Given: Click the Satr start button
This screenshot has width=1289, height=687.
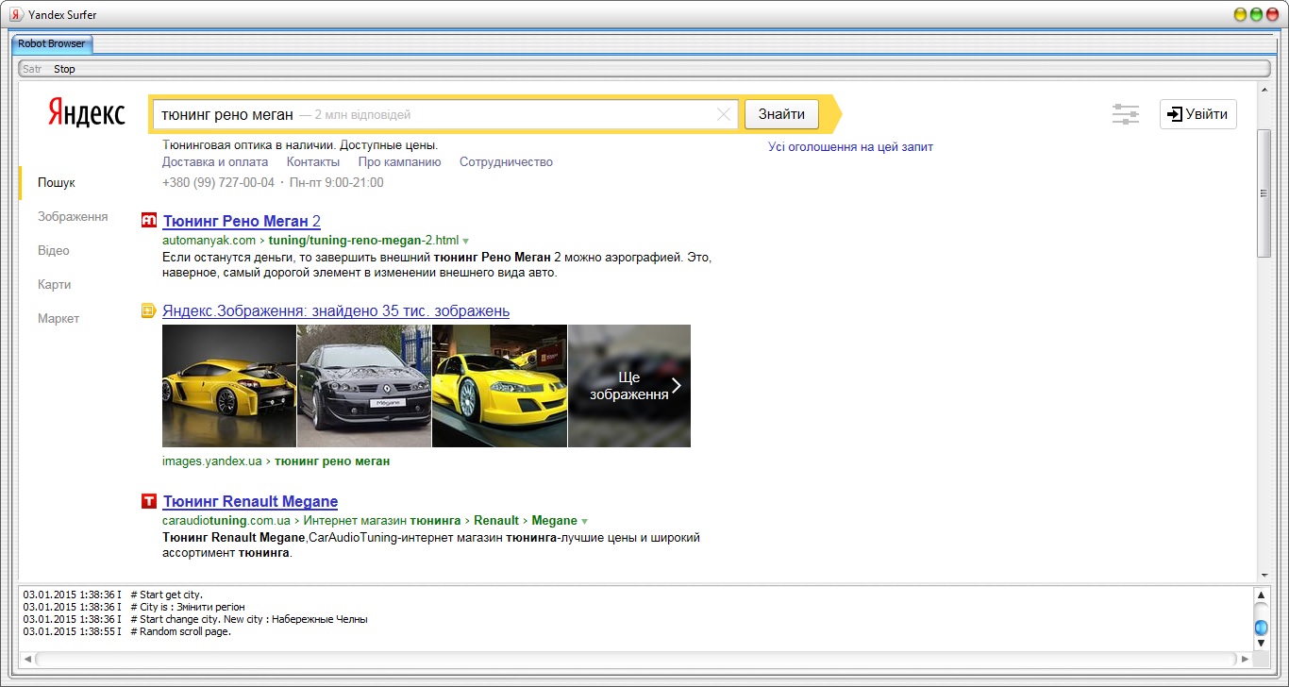Looking at the screenshot, I should click(32, 69).
